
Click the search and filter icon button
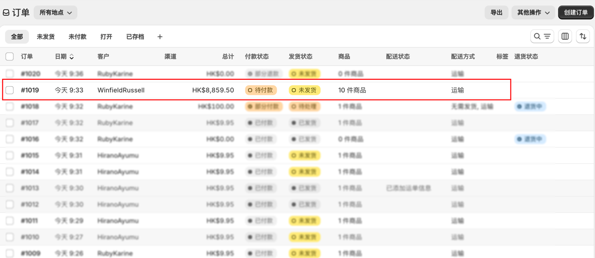[x=542, y=36]
